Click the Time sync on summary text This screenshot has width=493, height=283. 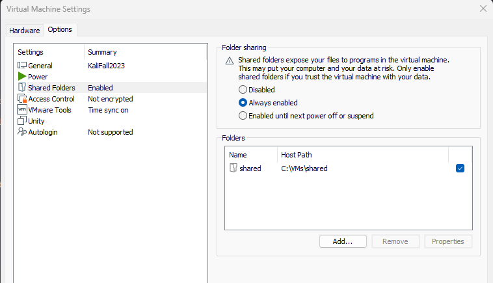pos(108,110)
